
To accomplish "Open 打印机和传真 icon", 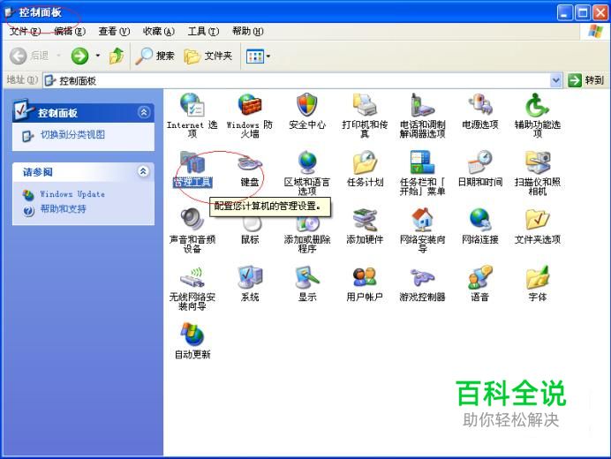I will coord(365,105).
